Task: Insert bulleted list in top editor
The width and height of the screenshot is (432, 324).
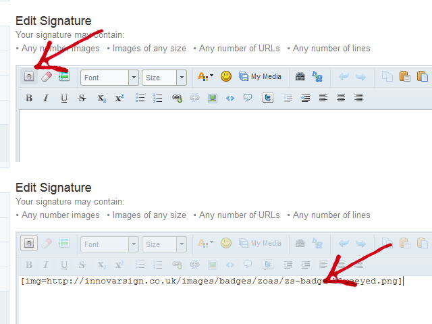Action: (140, 98)
